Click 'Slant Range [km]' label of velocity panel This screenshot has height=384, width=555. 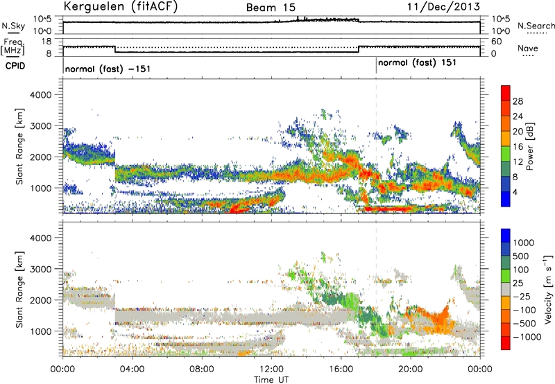pyautogui.click(x=19, y=289)
